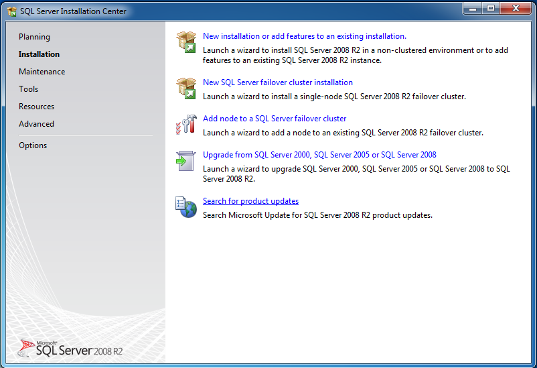Maximize the Installation Center window
The width and height of the screenshot is (537, 368).
[491, 9]
